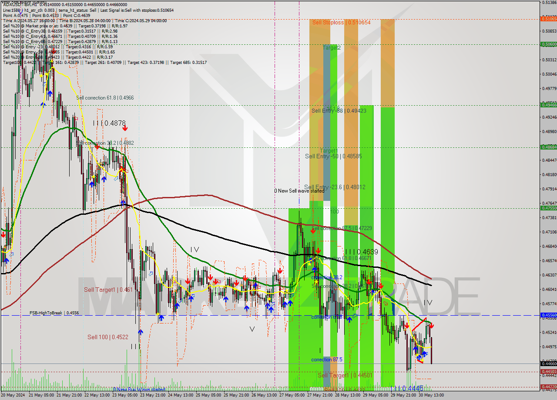This screenshot has height=400, width=557.
Task: Click the '20 May 2024' time axis label
Action: [x=13, y=395]
